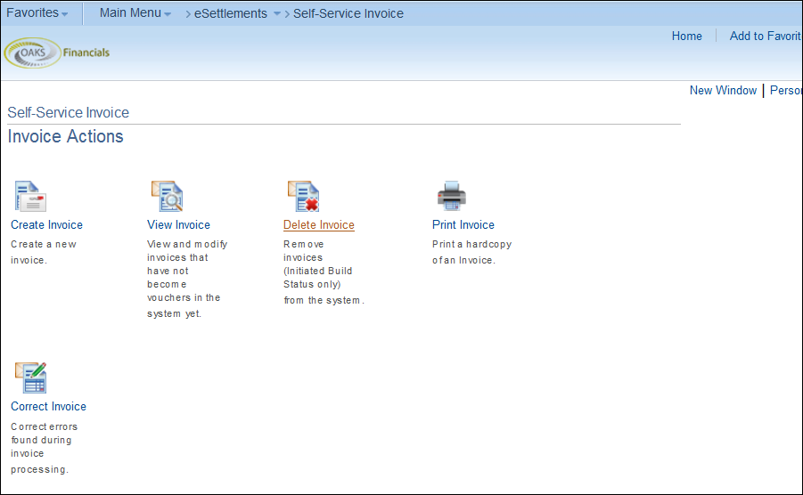This screenshot has height=495, width=803.
Task: Click the Print Invoice printer icon
Action: pos(452,196)
